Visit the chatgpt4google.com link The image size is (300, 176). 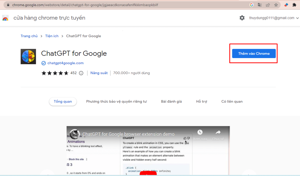pyautogui.click(x=65, y=63)
